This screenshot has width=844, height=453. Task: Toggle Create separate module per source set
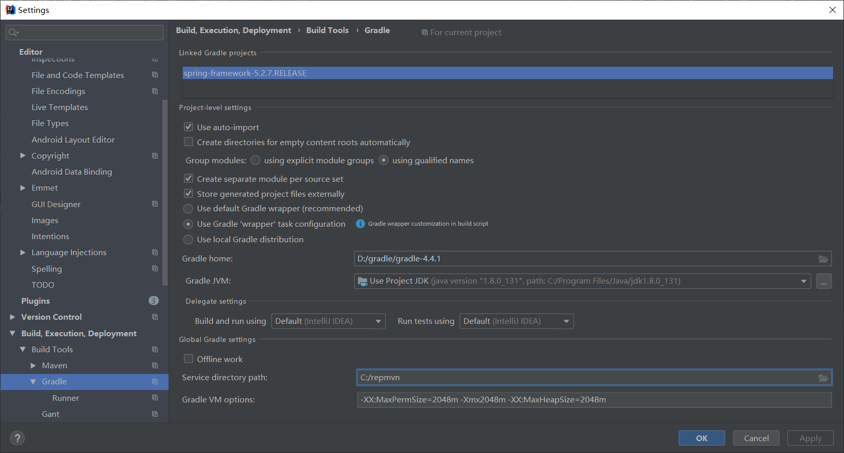click(189, 178)
